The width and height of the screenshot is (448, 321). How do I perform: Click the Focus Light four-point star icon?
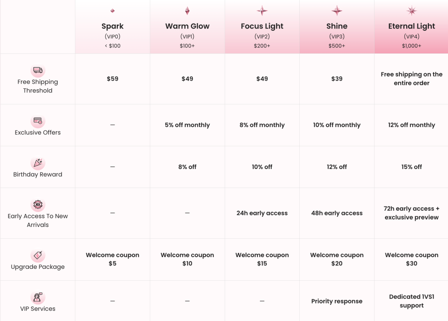pyautogui.click(x=262, y=11)
